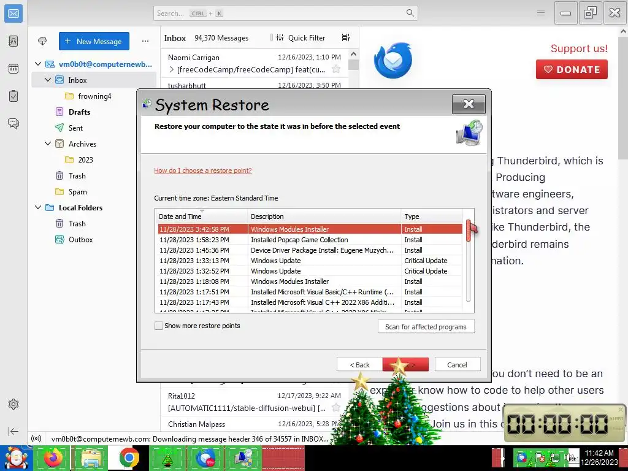Select the 1:18:08 PM Windows Modules Installer row

[x=310, y=281]
